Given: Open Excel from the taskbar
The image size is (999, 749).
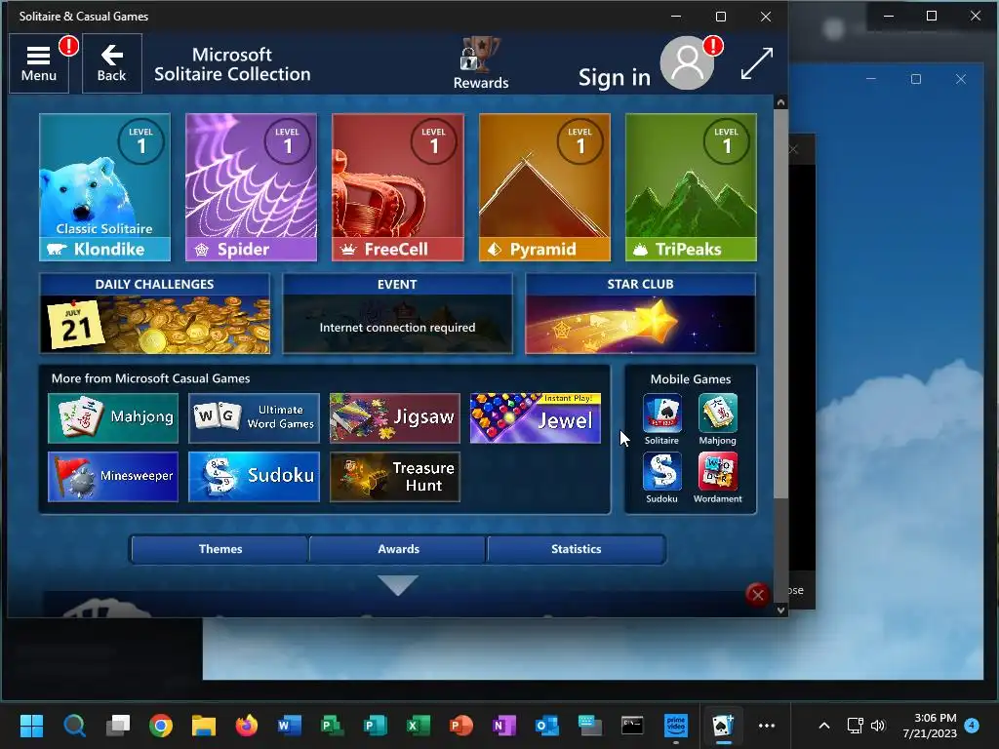Looking at the screenshot, I should click(x=419, y=726).
